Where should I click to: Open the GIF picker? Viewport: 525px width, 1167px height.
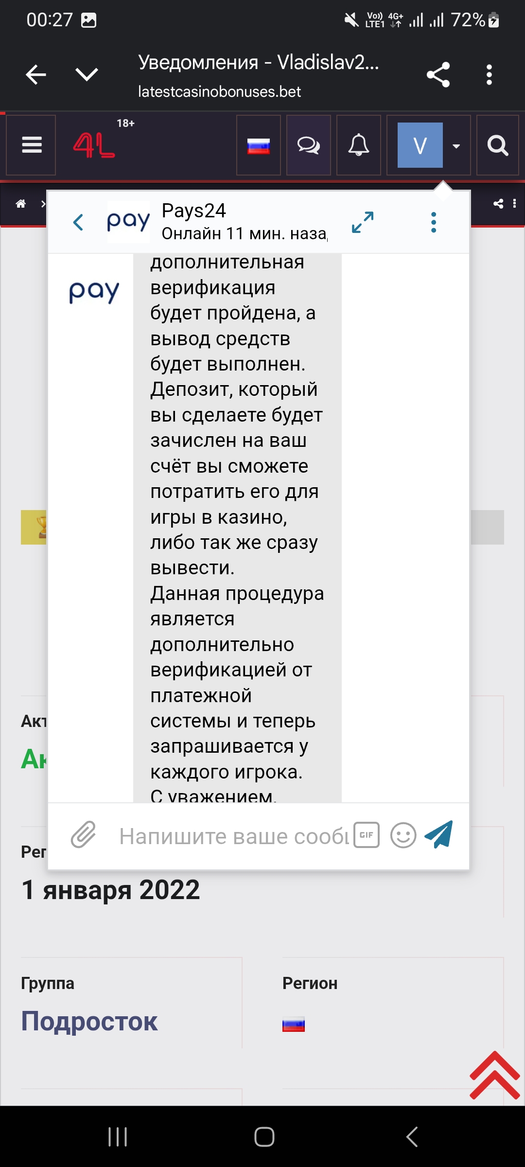pyautogui.click(x=367, y=835)
